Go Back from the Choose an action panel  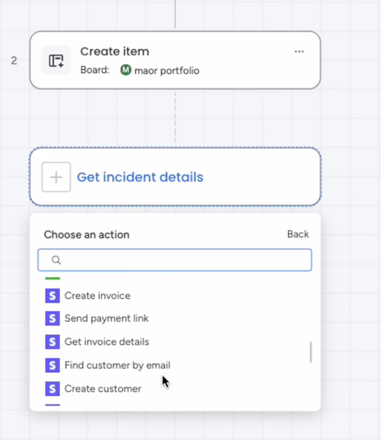pyautogui.click(x=298, y=235)
